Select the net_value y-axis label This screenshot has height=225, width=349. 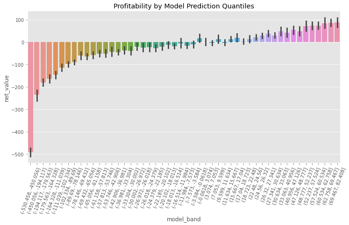(x=7, y=89)
